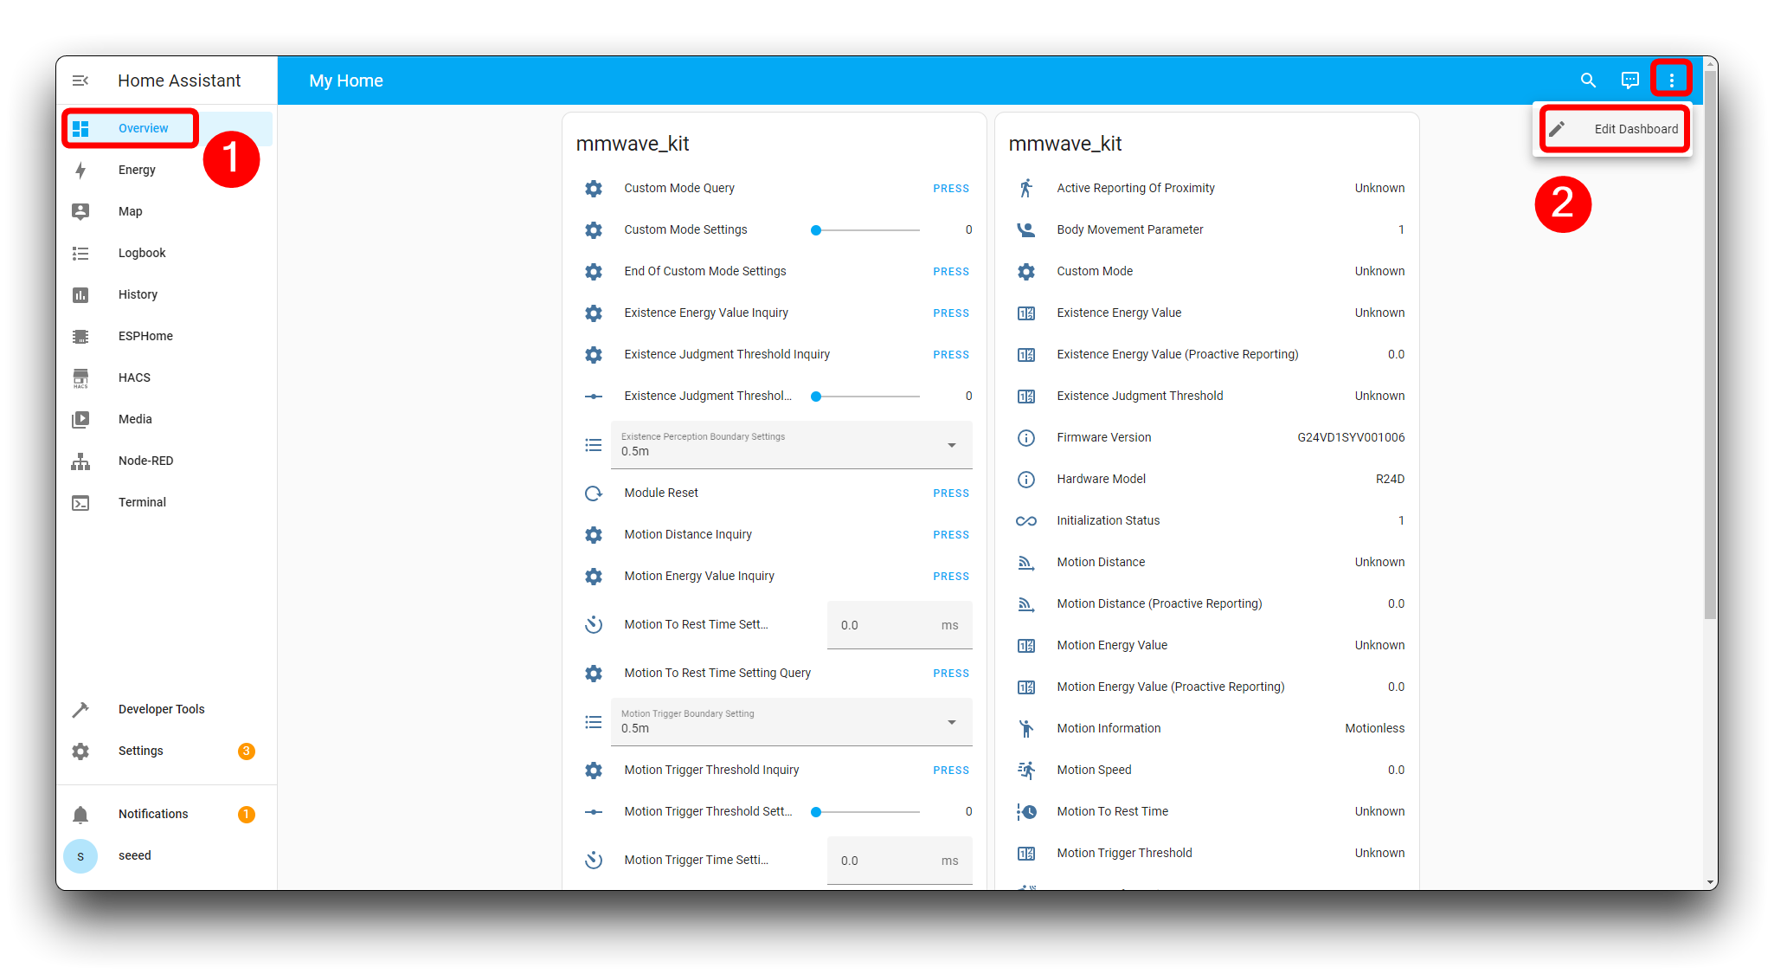Click the Settings gear icon in sidebar
This screenshot has height=974, width=1774.
(x=80, y=751)
